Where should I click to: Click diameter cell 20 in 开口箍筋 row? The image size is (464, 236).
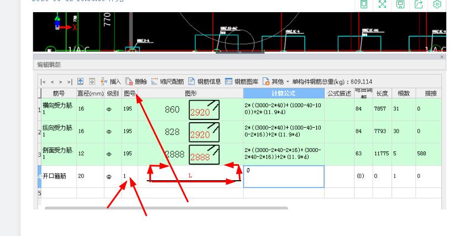coord(90,176)
